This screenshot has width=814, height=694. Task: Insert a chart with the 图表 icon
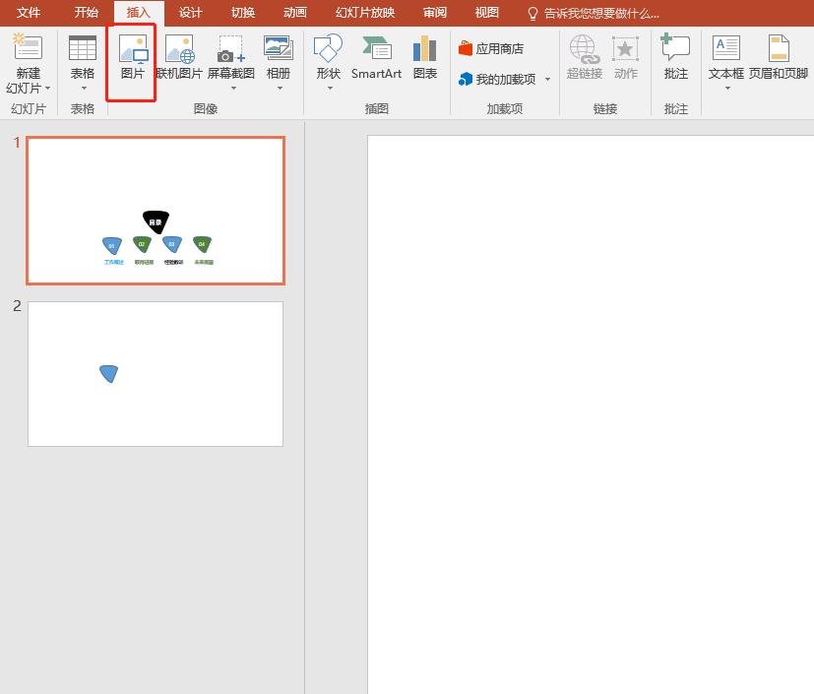point(424,61)
